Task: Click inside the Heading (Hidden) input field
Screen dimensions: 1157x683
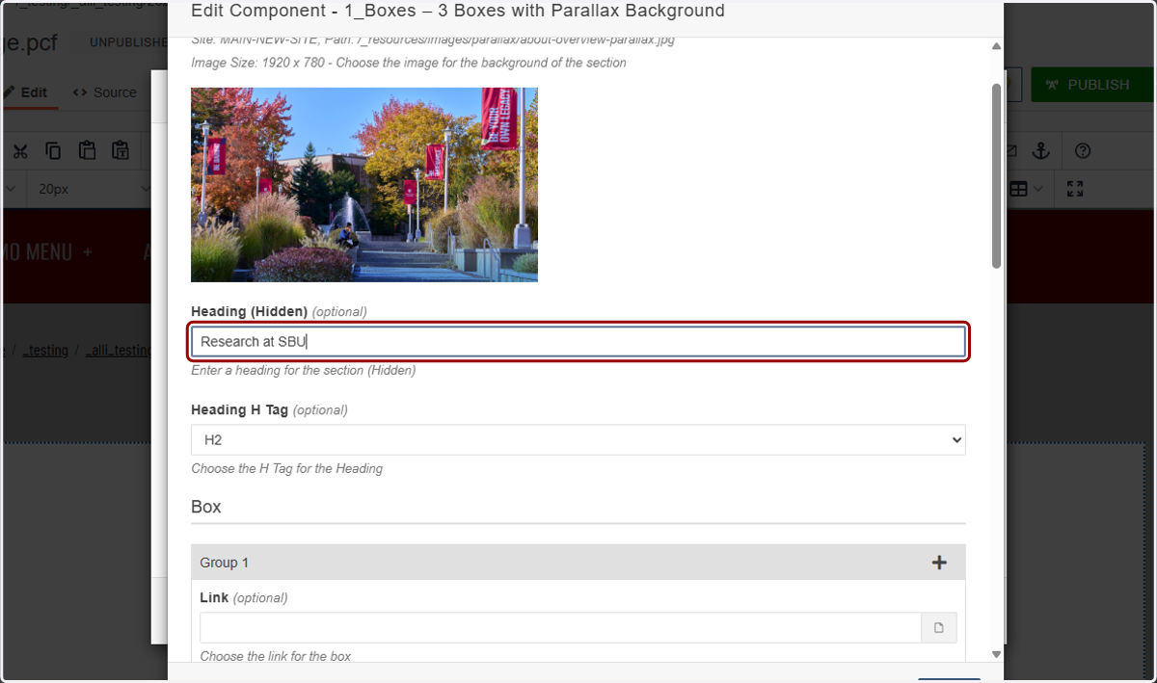Action: coord(578,342)
